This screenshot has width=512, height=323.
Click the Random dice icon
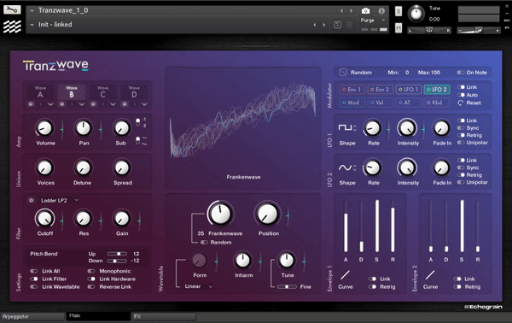pos(343,73)
